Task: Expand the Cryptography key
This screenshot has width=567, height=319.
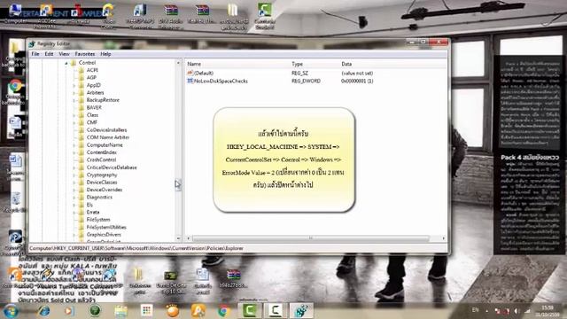Action: [74, 175]
